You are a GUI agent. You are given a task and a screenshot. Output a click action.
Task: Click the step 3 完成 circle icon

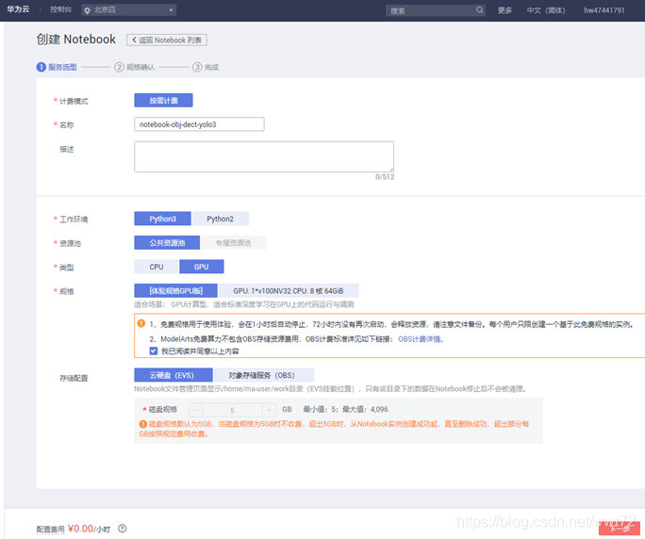click(197, 67)
